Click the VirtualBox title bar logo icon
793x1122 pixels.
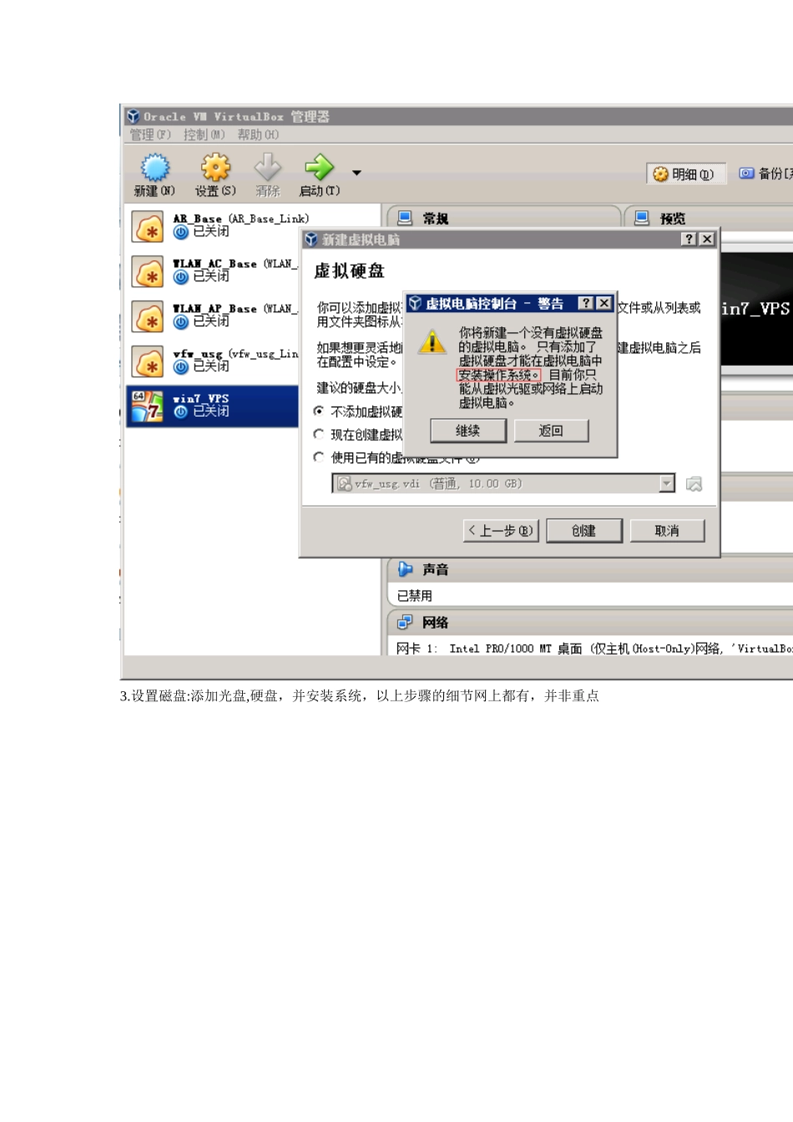pos(134,116)
